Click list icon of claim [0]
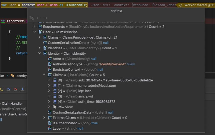 click(55, 80)
